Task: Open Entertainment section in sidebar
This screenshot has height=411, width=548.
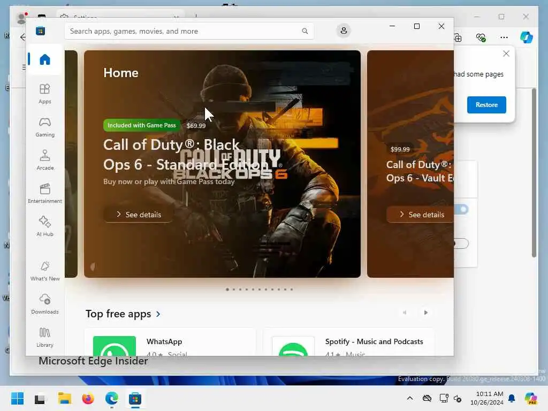Action: tap(45, 194)
